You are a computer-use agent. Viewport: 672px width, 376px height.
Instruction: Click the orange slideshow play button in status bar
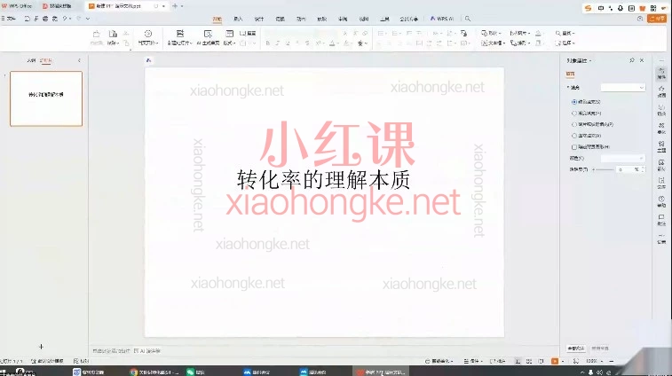555,361
